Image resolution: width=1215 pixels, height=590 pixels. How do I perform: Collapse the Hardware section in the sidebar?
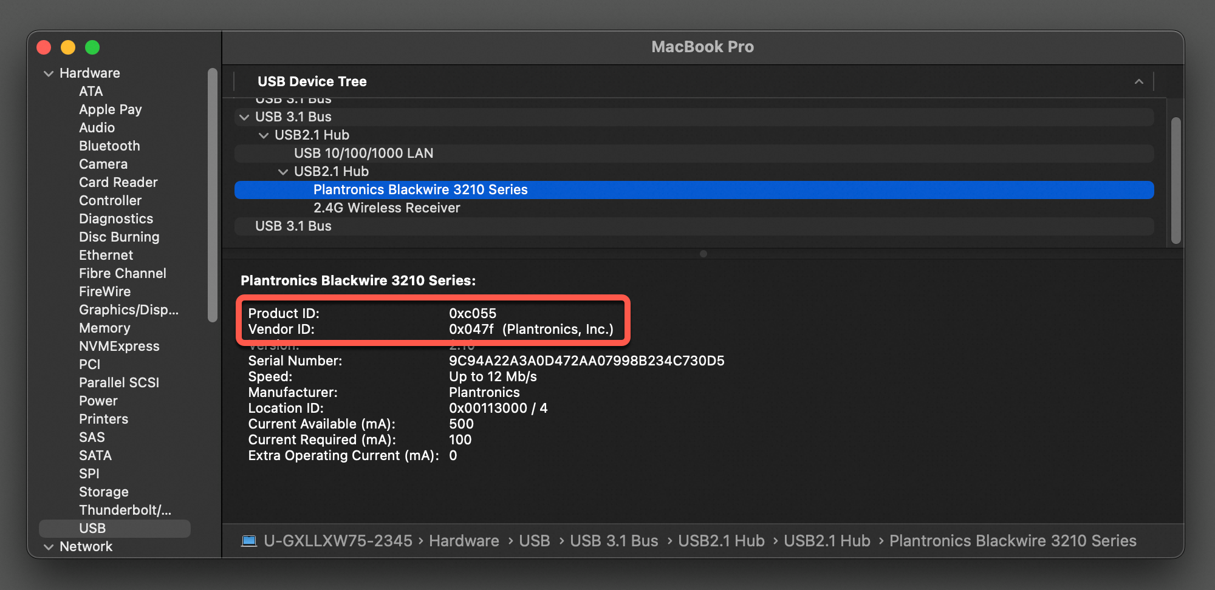49,73
